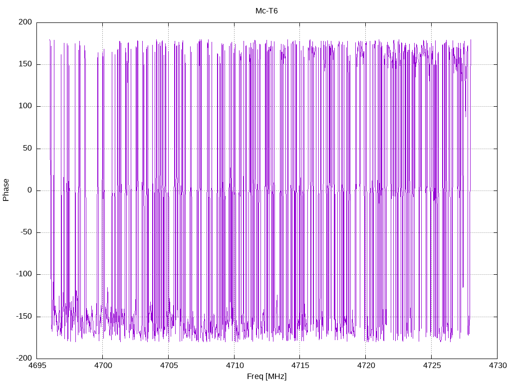The height and width of the screenshot is (383, 511).
Task: Click the 4720 x-axis tick label
Action: click(366, 366)
